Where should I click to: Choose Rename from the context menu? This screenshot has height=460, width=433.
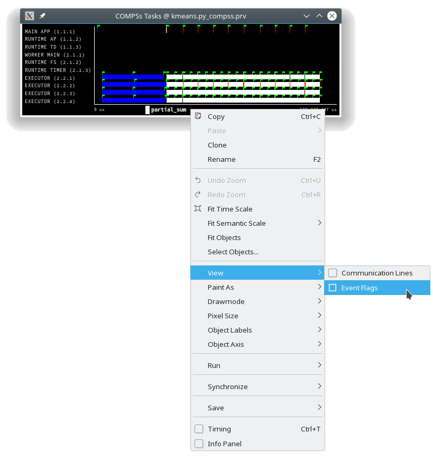point(257,159)
